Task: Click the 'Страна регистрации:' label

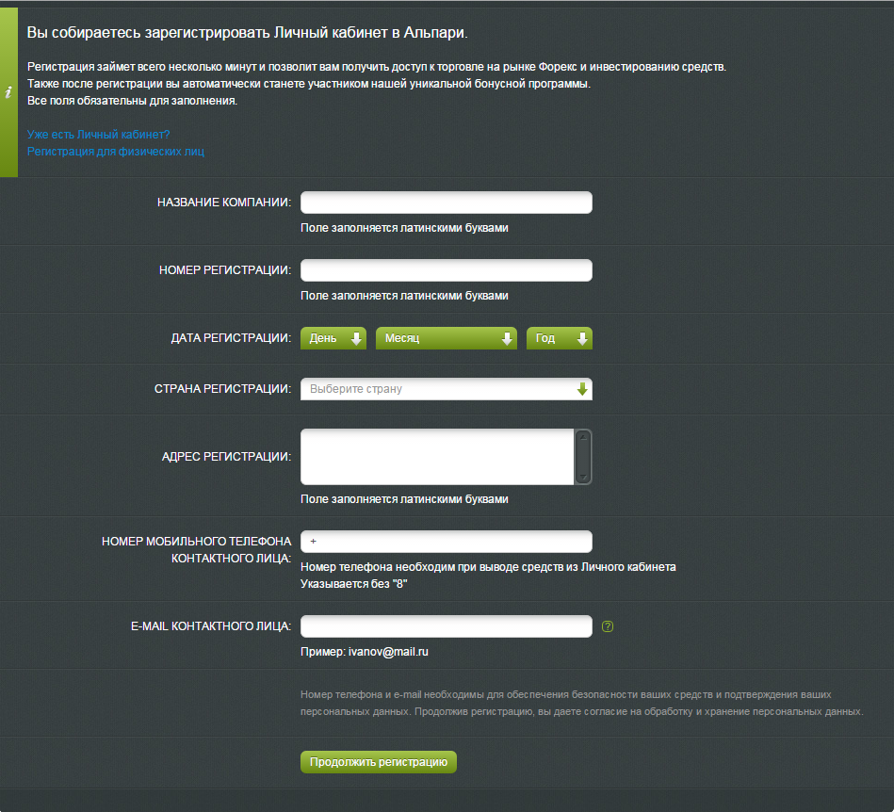Action: pyautogui.click(x=222, y=389)
